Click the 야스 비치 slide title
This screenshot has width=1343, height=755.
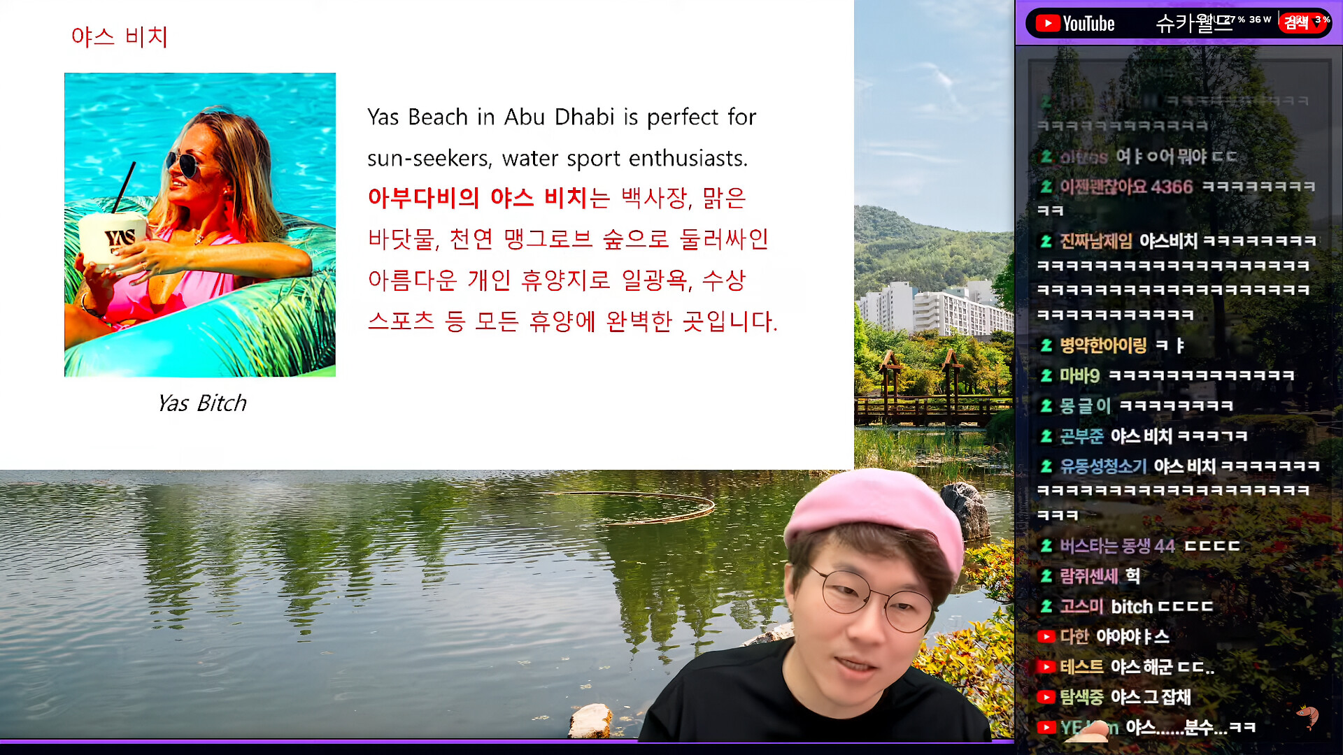[x=120, y=37]
